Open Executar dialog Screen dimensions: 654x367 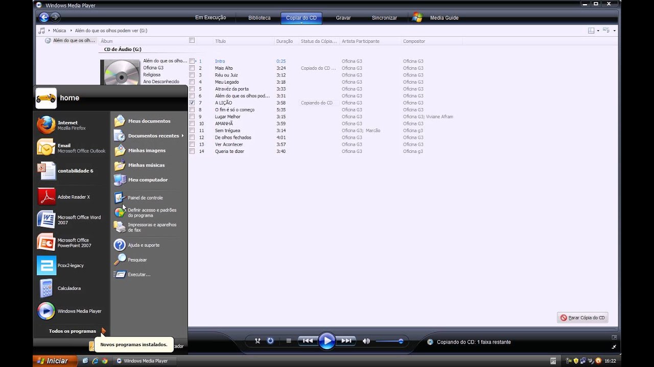pos(149,275)
